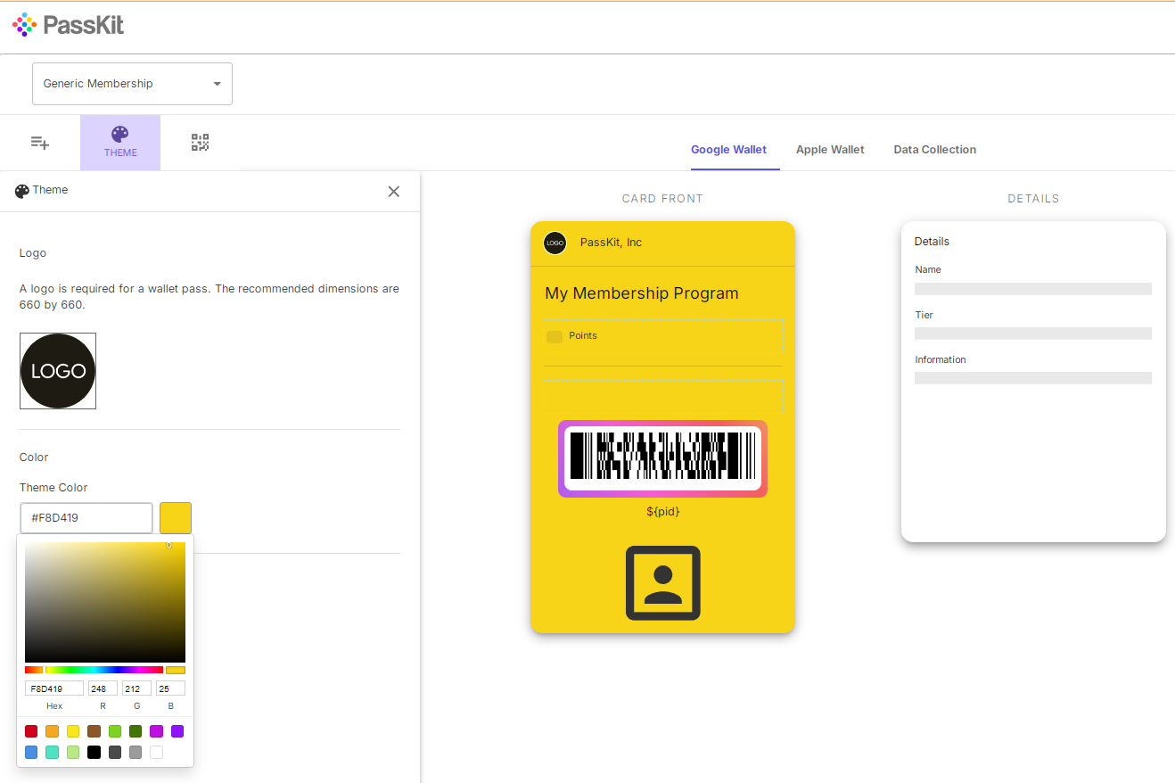Pick the yellow preset color swatch

point(73,731)
